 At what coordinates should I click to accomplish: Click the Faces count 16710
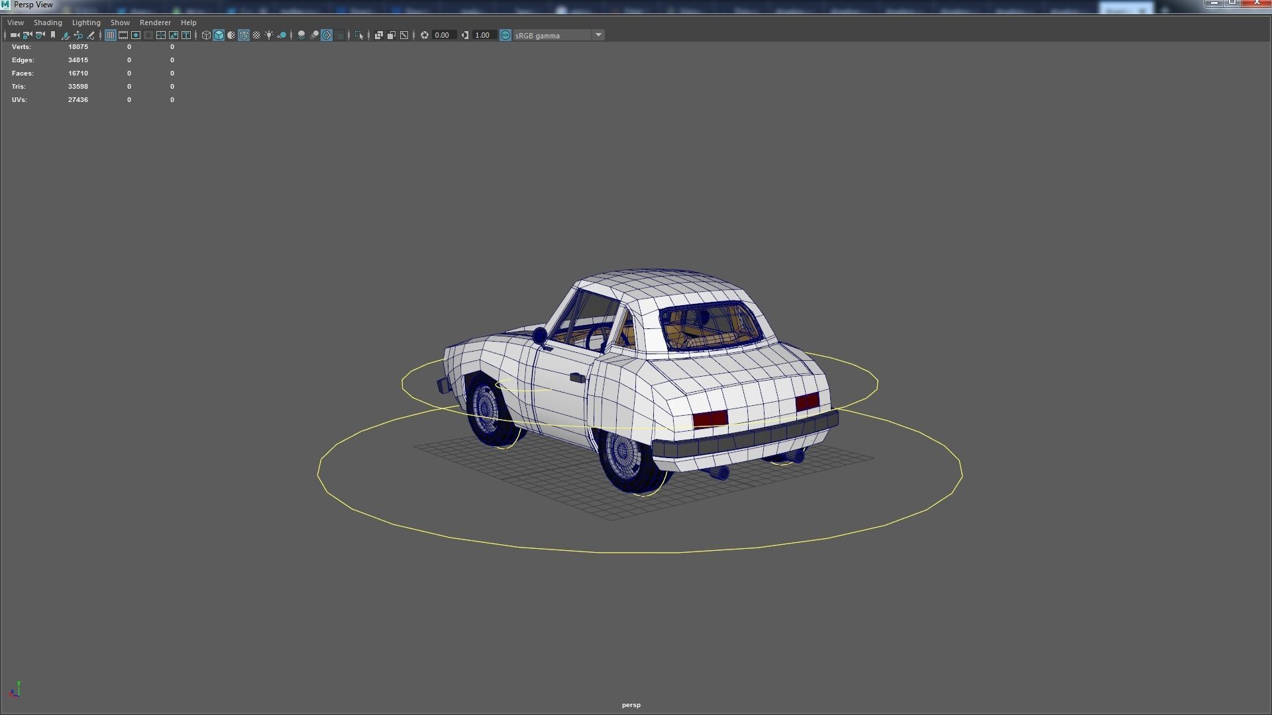click(78, 73)
